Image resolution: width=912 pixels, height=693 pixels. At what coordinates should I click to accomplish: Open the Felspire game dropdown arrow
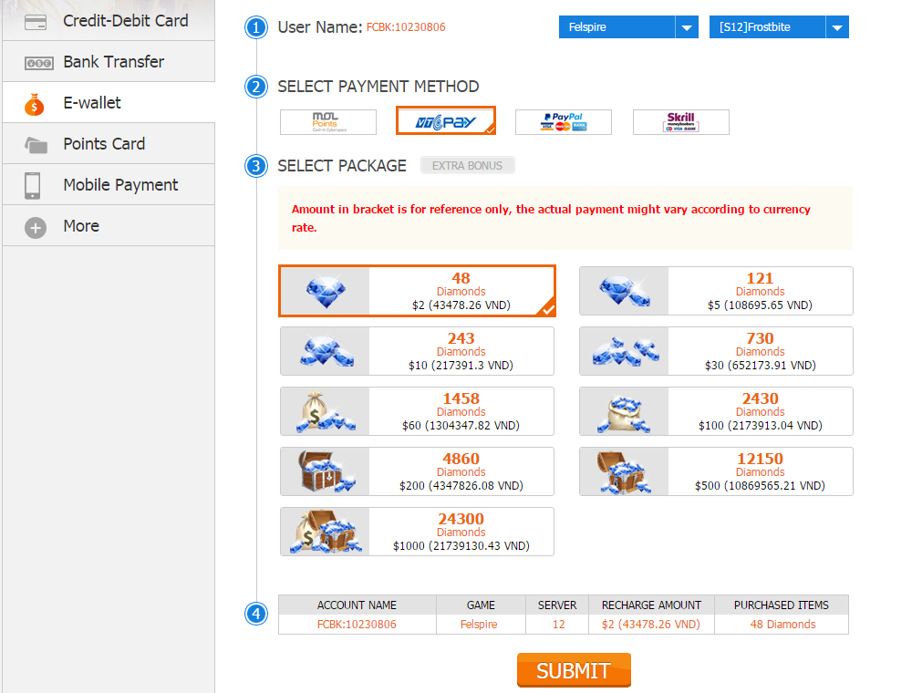(x=687, y=27)
